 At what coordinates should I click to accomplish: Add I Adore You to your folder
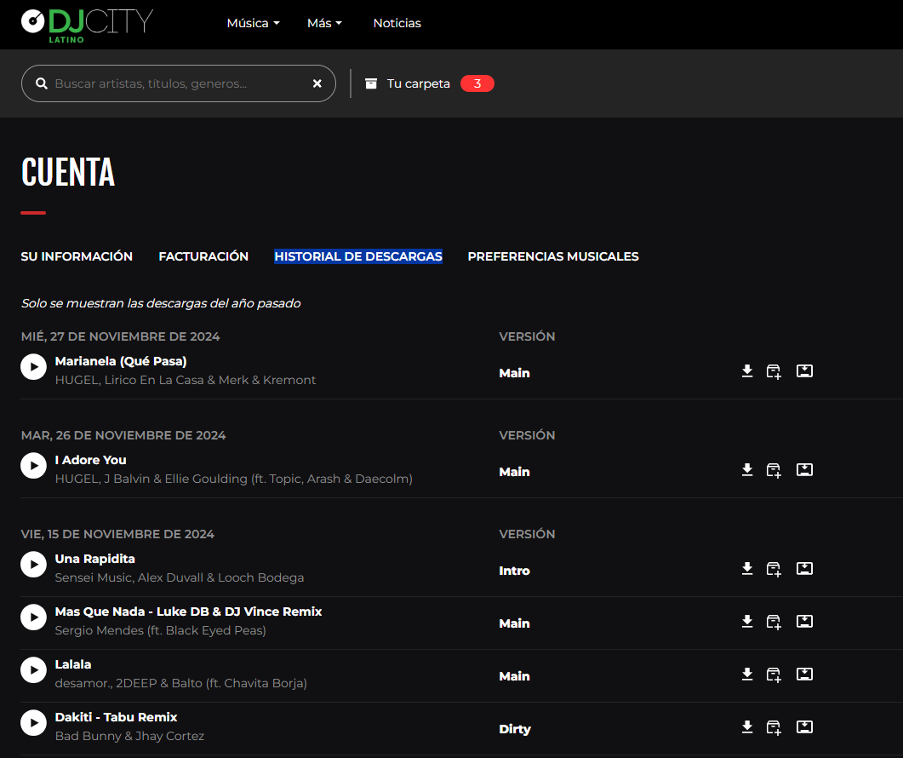click(774, 470)
